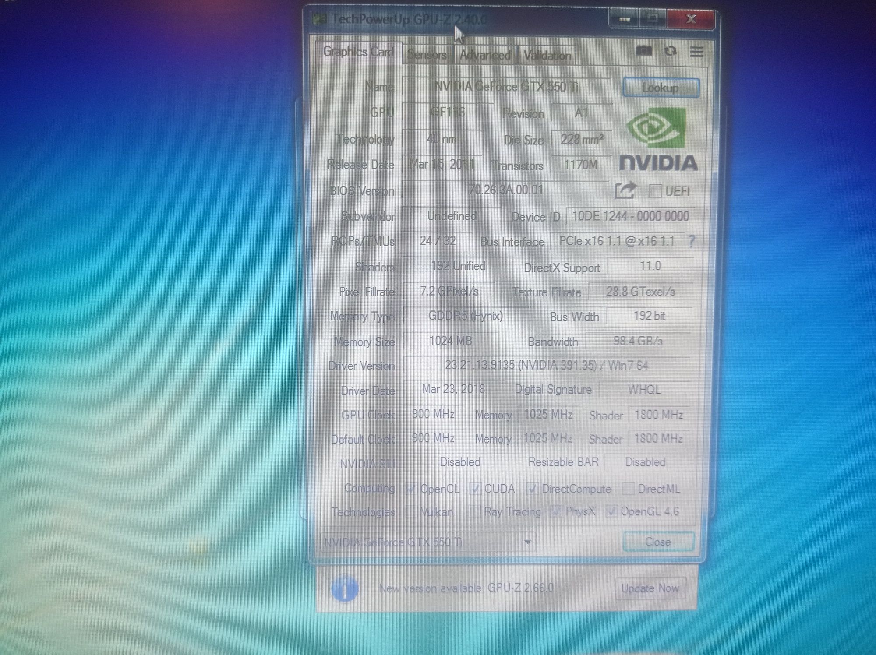Image resolution: width=876 pixels, height=655 pixels.
Task: Click the Memory Type GDDR5 (Hynix)
Action: coord(466,316)
